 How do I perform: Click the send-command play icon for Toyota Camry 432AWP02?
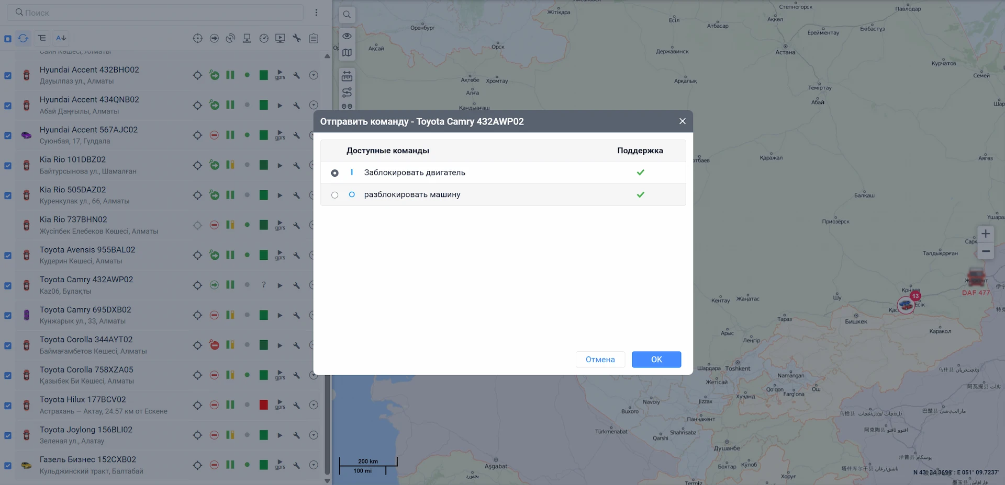[280, 285]
